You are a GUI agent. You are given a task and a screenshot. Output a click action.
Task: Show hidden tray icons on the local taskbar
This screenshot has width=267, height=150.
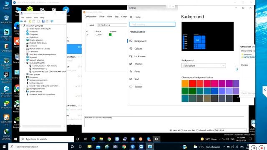point(224,147)
